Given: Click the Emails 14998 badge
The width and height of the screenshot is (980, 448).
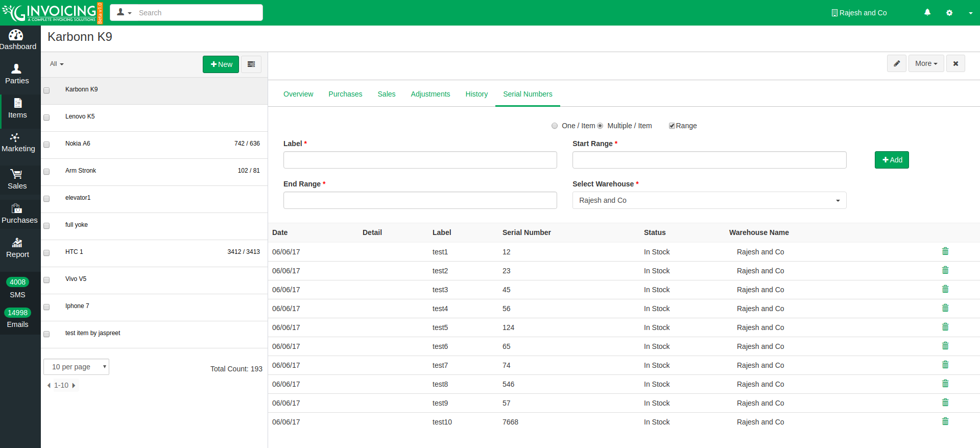Looking at the screenshot, I should [x=17, y=313].
